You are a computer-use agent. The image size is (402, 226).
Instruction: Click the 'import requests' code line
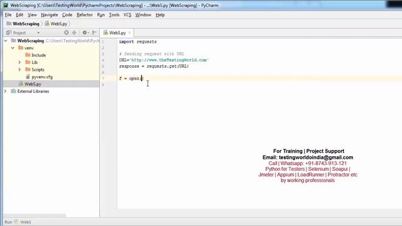pyautogui.click(x=138, y=41)
